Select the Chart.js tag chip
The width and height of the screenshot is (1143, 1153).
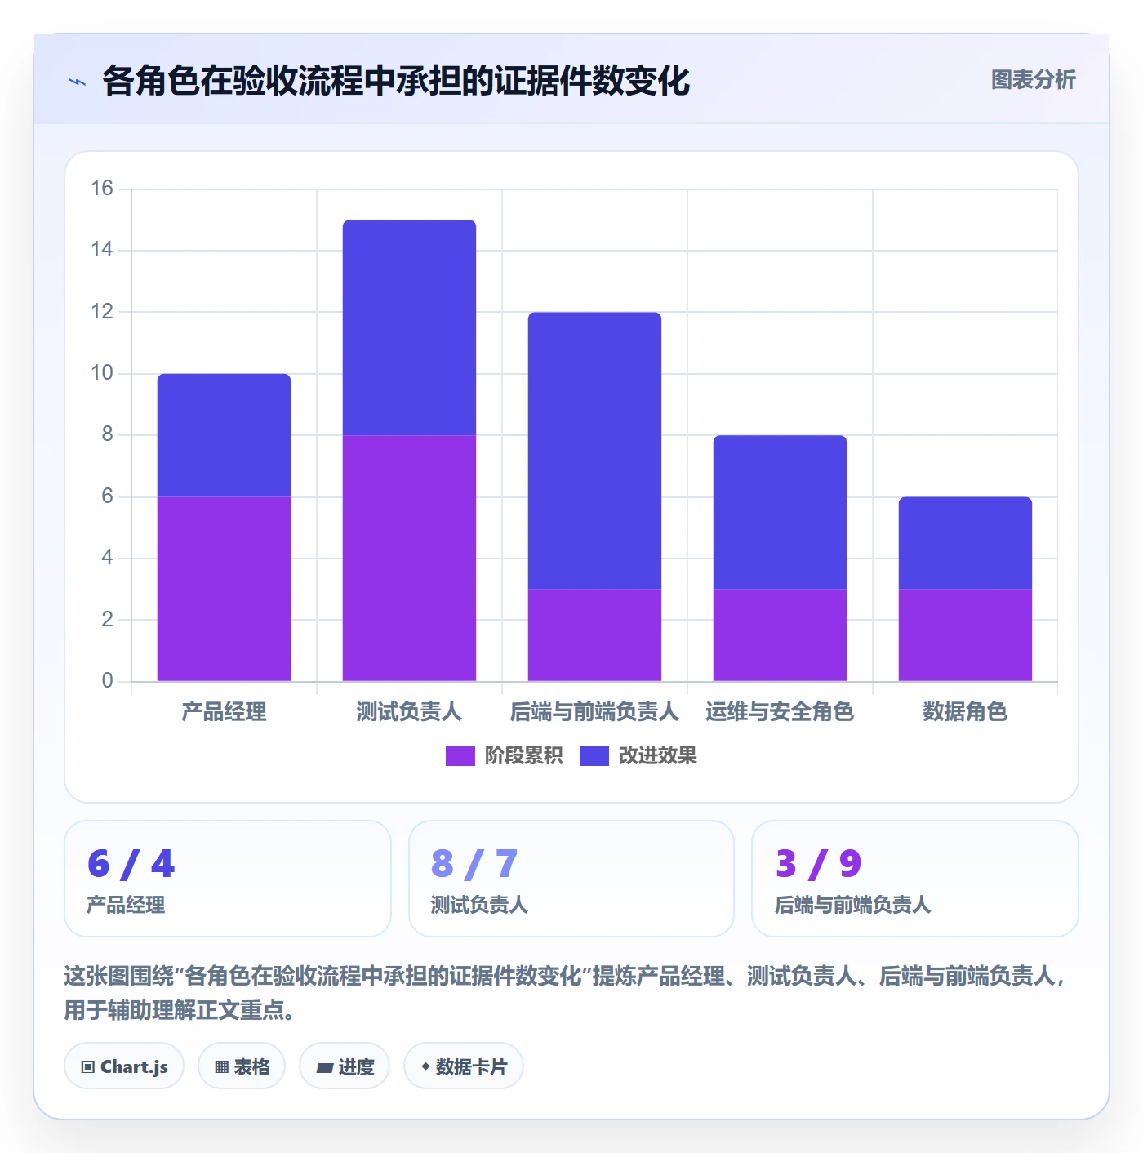124,1066
